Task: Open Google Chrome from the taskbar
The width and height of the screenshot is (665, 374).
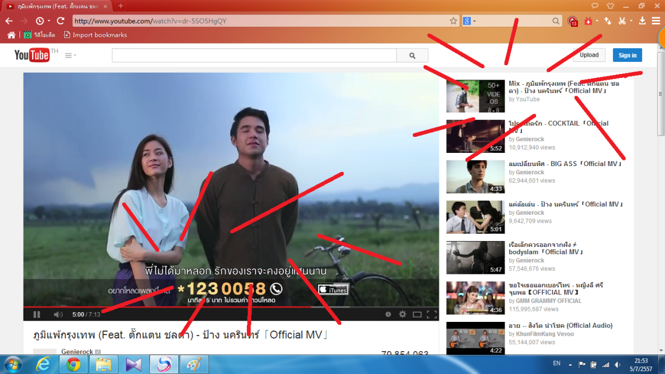Action: tap(73, 364)
